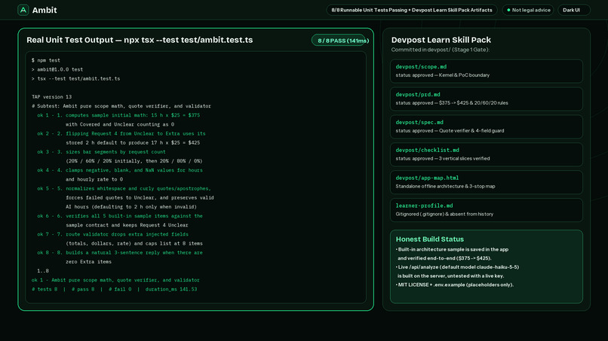Click 'MIT LICENSE + .env.example' bullet
608x341 pixels.
[x=455, y=285]
